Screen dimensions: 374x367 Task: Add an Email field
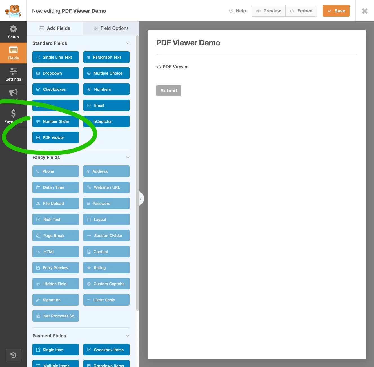click(106, 105)
